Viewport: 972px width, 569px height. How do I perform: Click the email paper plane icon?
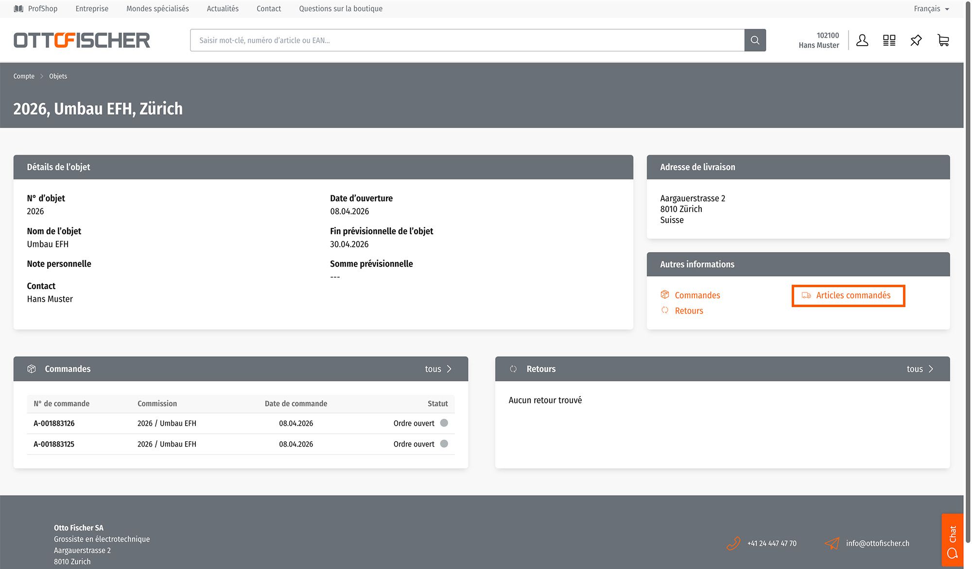(x=832, y=543)
